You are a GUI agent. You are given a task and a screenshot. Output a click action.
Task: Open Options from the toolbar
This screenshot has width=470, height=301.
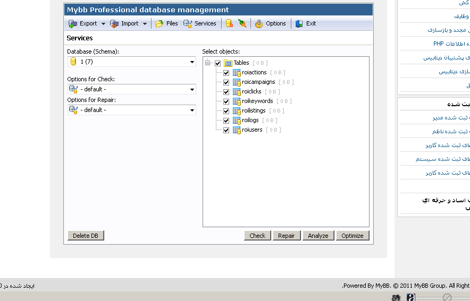(270, 24)
